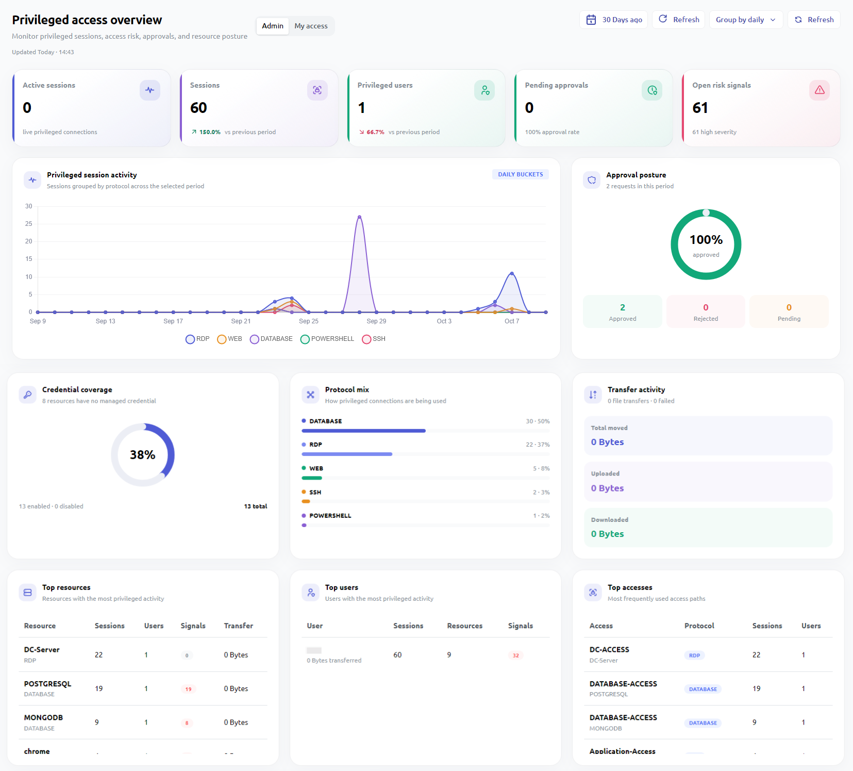Click the signals badge showing 32
853x771 pixels.
pos(515,655)
